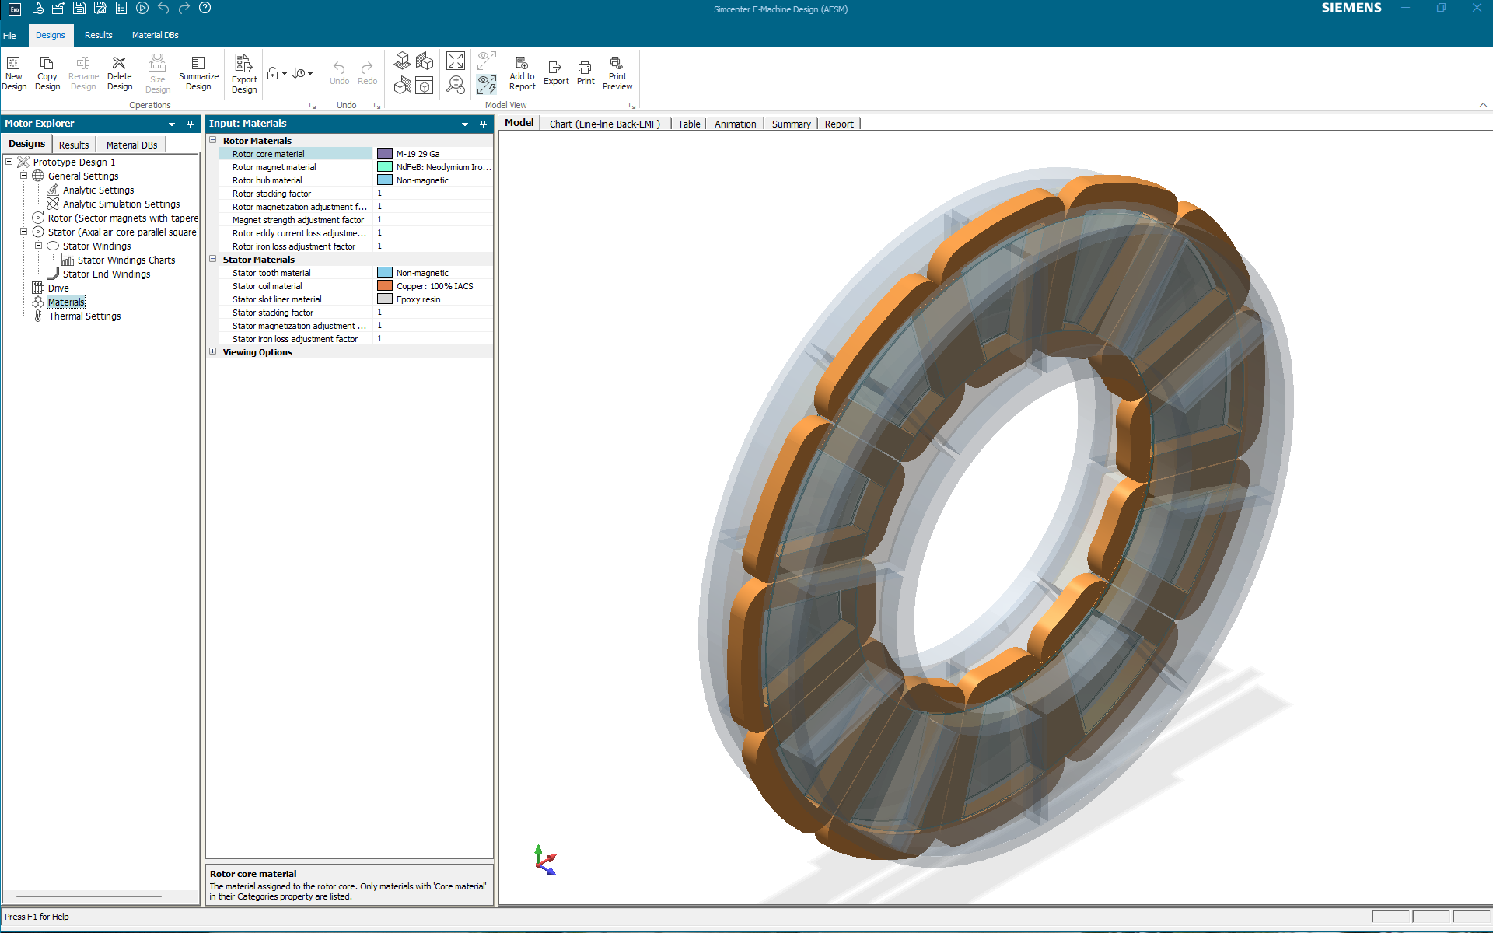Open the Summary tab in model view
The width and height of the screenshot is (1493, 933).
(791, 124)
